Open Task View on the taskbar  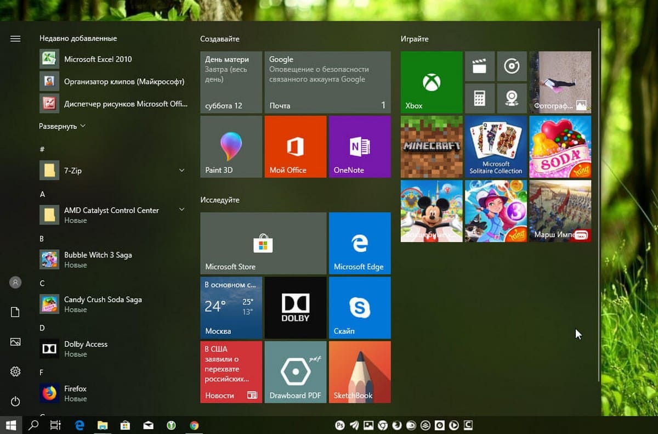[55, 425]
